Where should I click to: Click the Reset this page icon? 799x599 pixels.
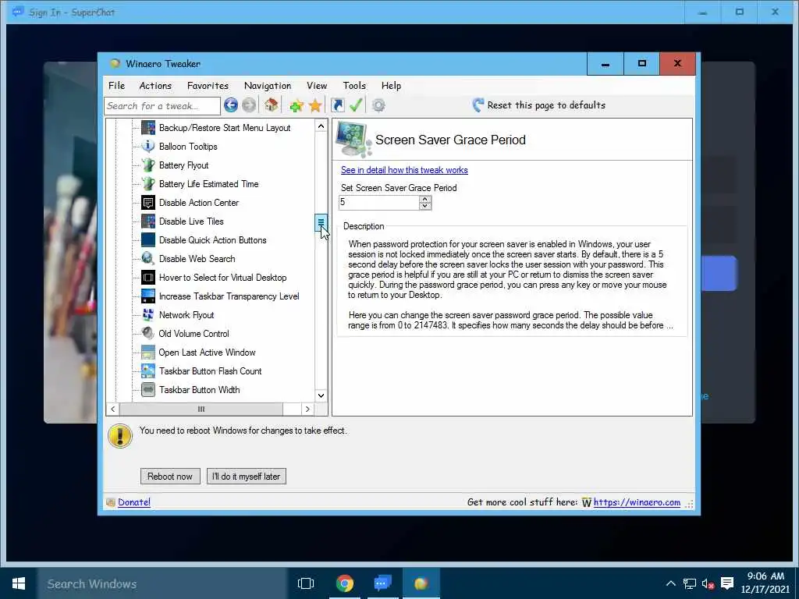478,105
